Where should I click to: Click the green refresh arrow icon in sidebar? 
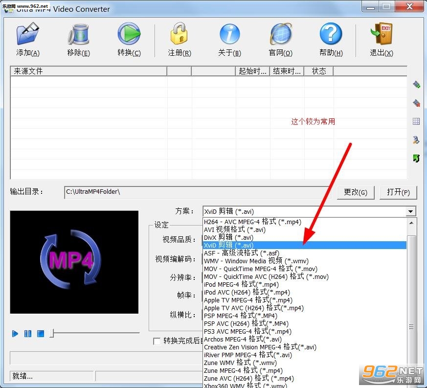coord(416,158)
